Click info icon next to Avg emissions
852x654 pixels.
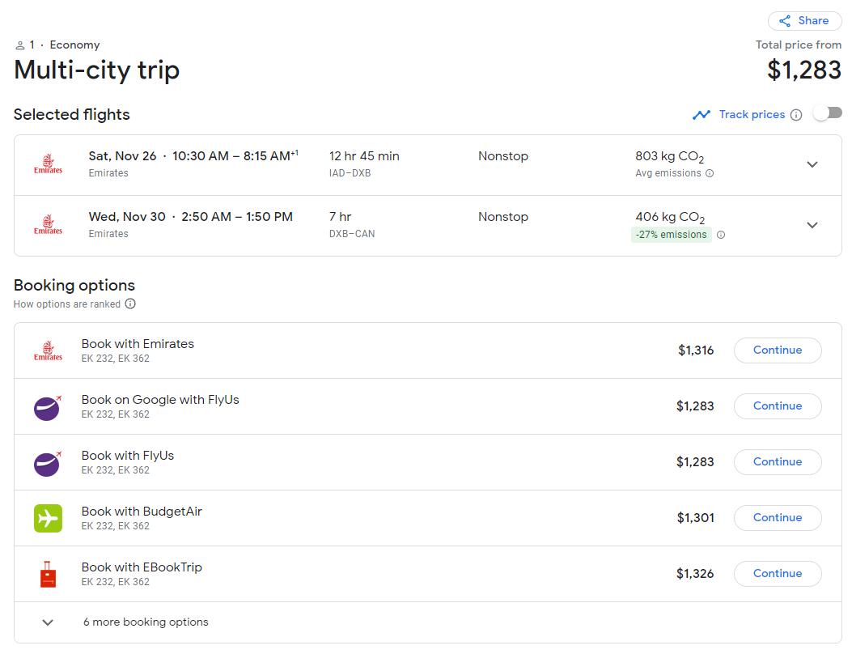pyautogui.click(x=710, y=173)
